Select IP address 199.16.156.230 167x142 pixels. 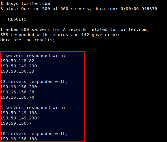tap(19, 87)
